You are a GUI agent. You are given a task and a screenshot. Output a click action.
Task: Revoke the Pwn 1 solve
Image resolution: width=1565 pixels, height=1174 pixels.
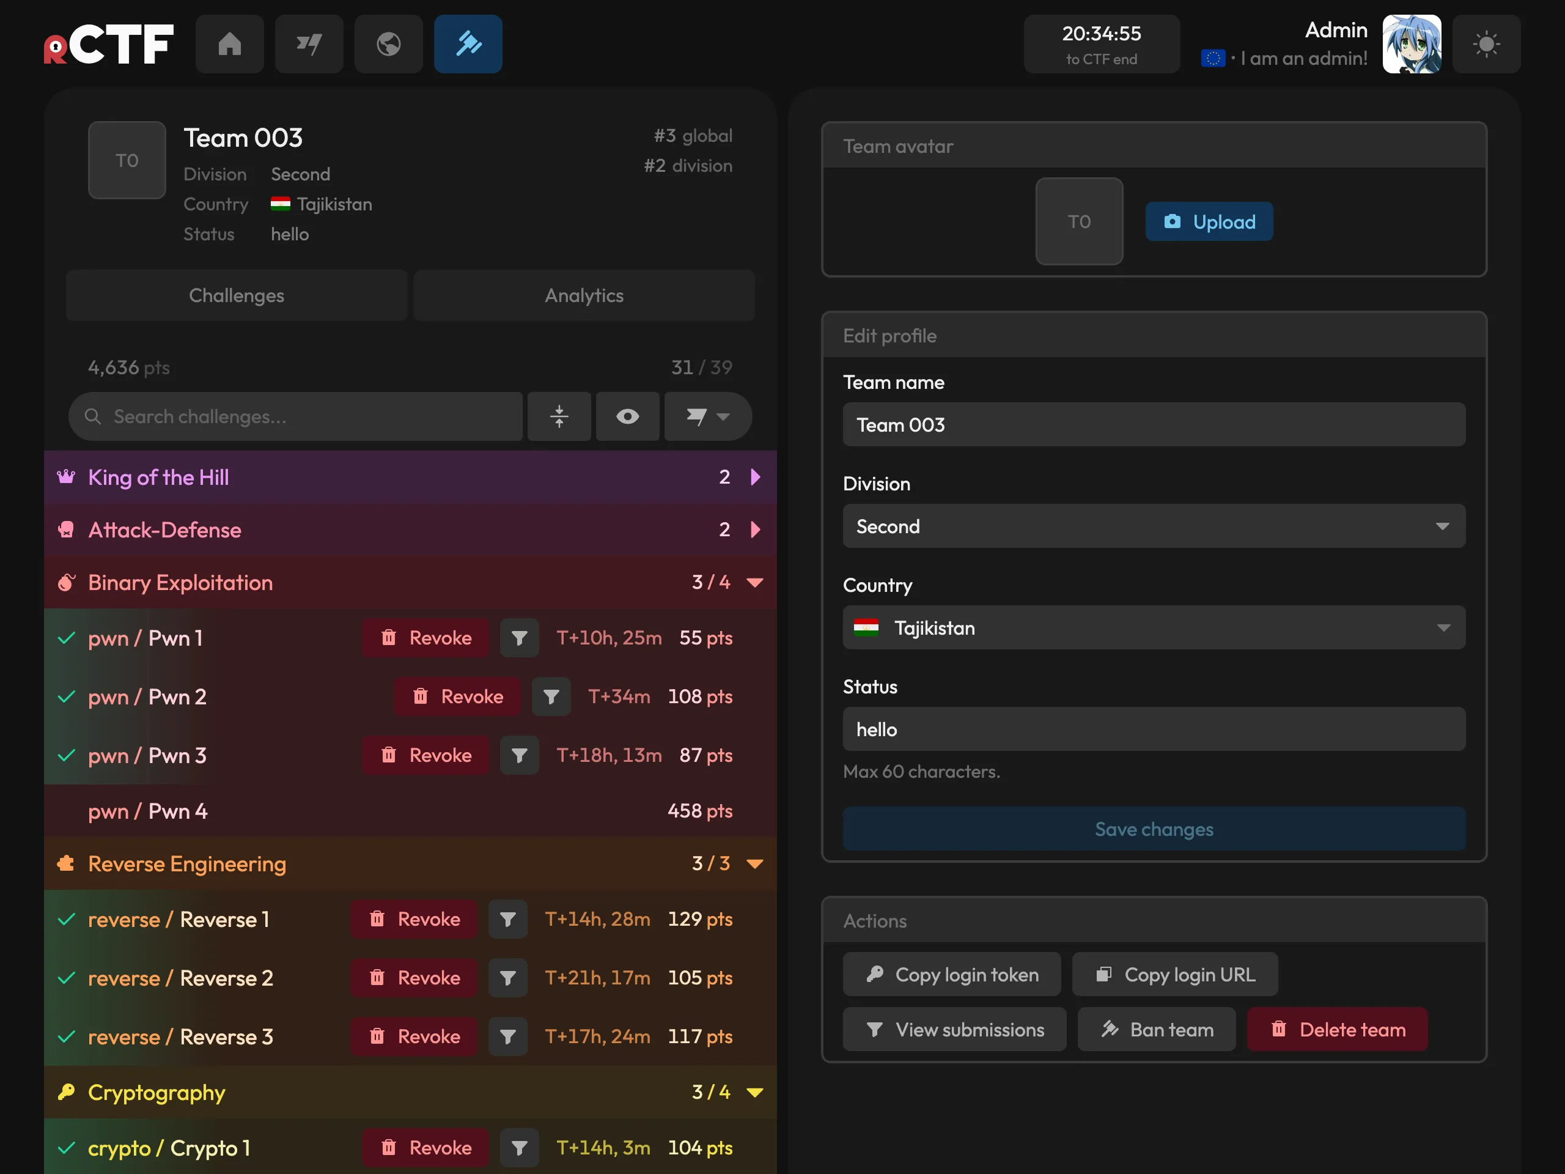pyautogui.click(x=425, y=638)
